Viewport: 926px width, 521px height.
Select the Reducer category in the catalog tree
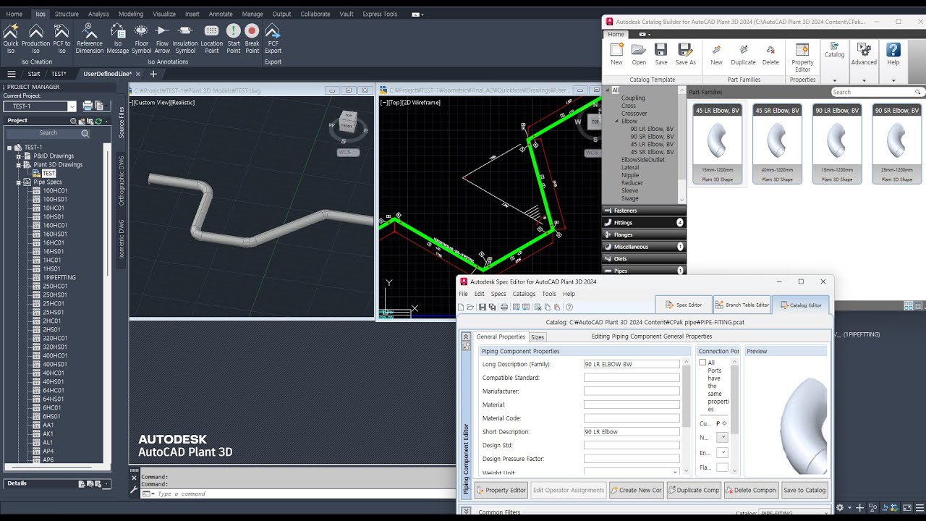632,183
